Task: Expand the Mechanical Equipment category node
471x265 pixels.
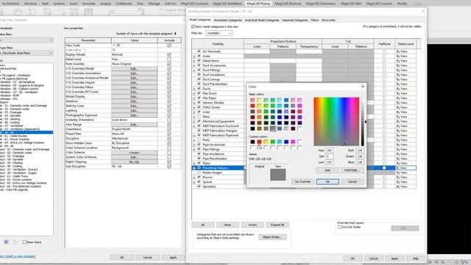Action: tap(194, 121)
